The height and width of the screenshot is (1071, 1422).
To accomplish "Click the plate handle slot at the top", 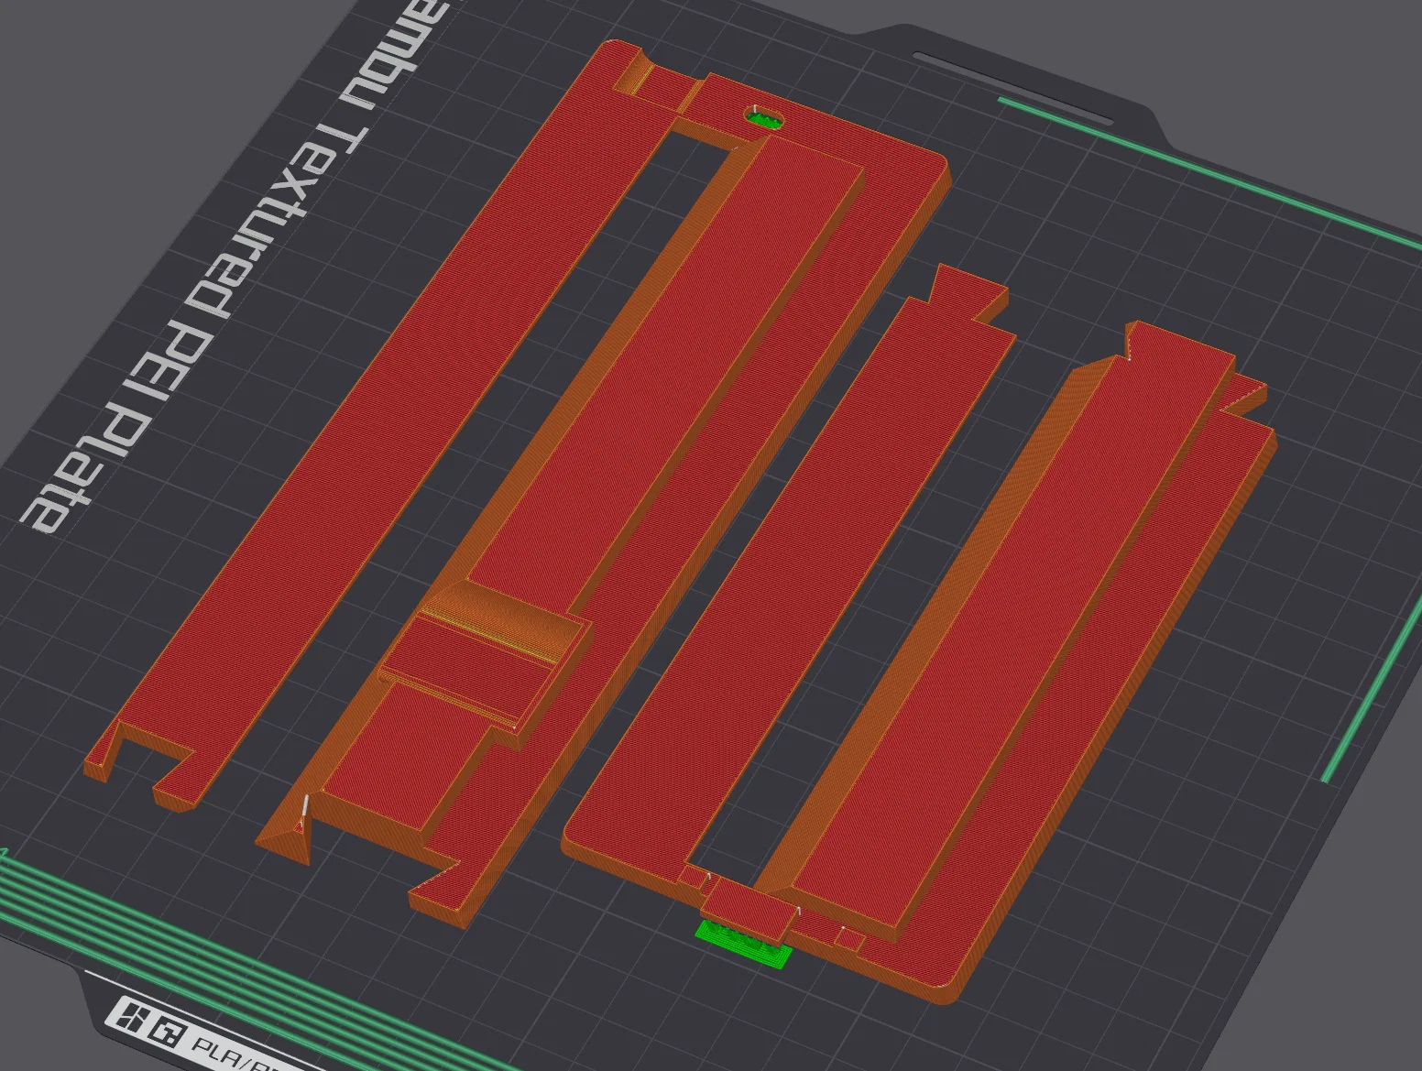I will (1012, 87).
